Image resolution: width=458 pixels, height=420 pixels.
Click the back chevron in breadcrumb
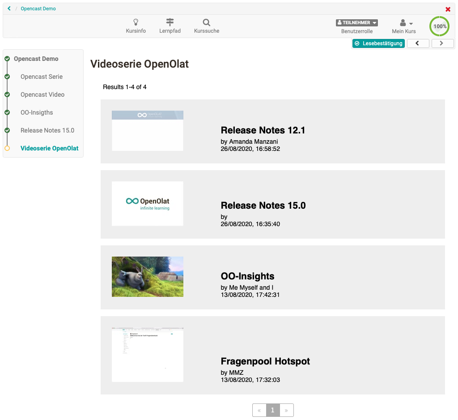pyautogui.click(x=9, y=9)
